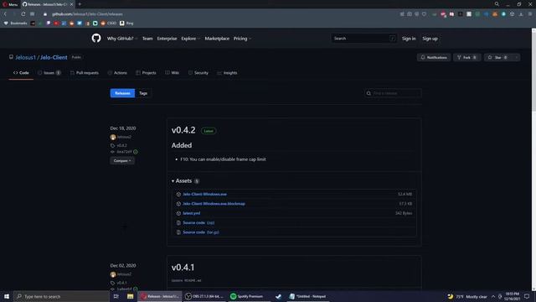Open the Jelosus1 owner link
Viewport: 536px width, 302px height.
pyautogui.click(x=25, y=57)
